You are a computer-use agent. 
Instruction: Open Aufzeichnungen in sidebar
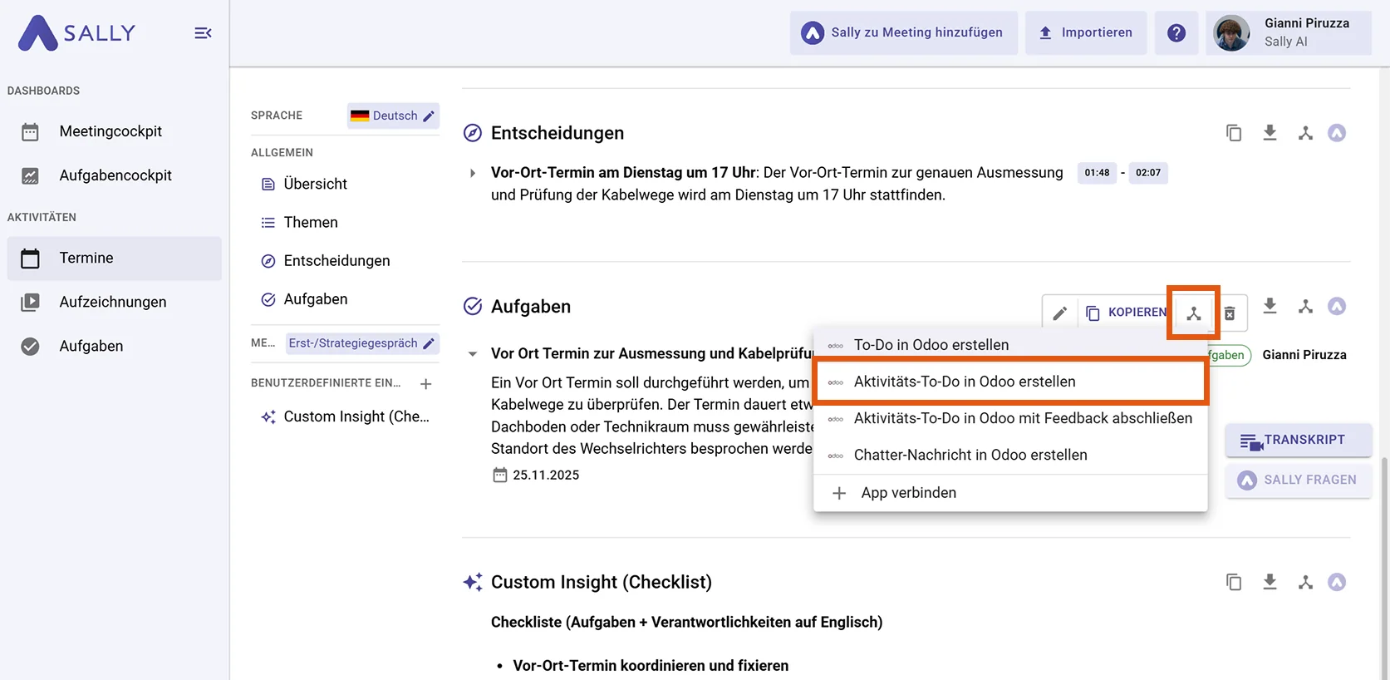[x=113, y=303]
